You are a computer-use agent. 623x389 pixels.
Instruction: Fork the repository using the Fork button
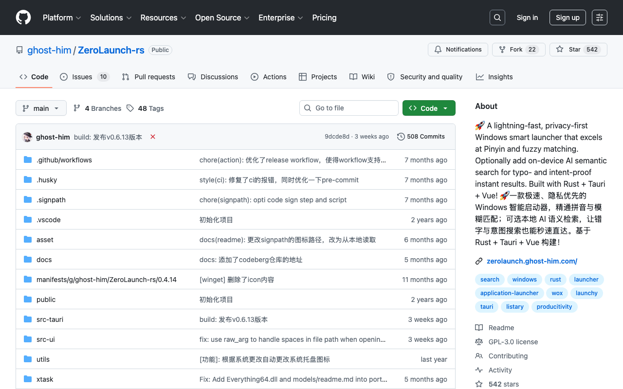519,50
